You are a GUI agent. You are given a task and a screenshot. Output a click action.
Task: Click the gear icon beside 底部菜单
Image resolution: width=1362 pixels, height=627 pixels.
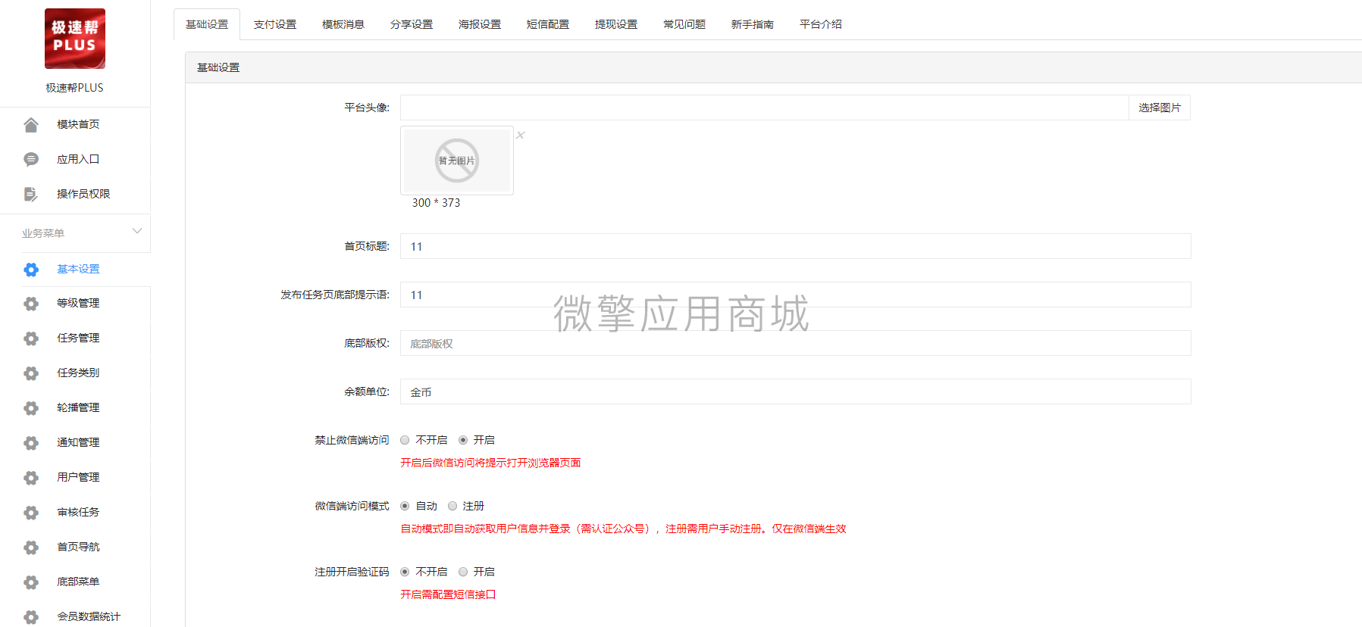point(31,582)
